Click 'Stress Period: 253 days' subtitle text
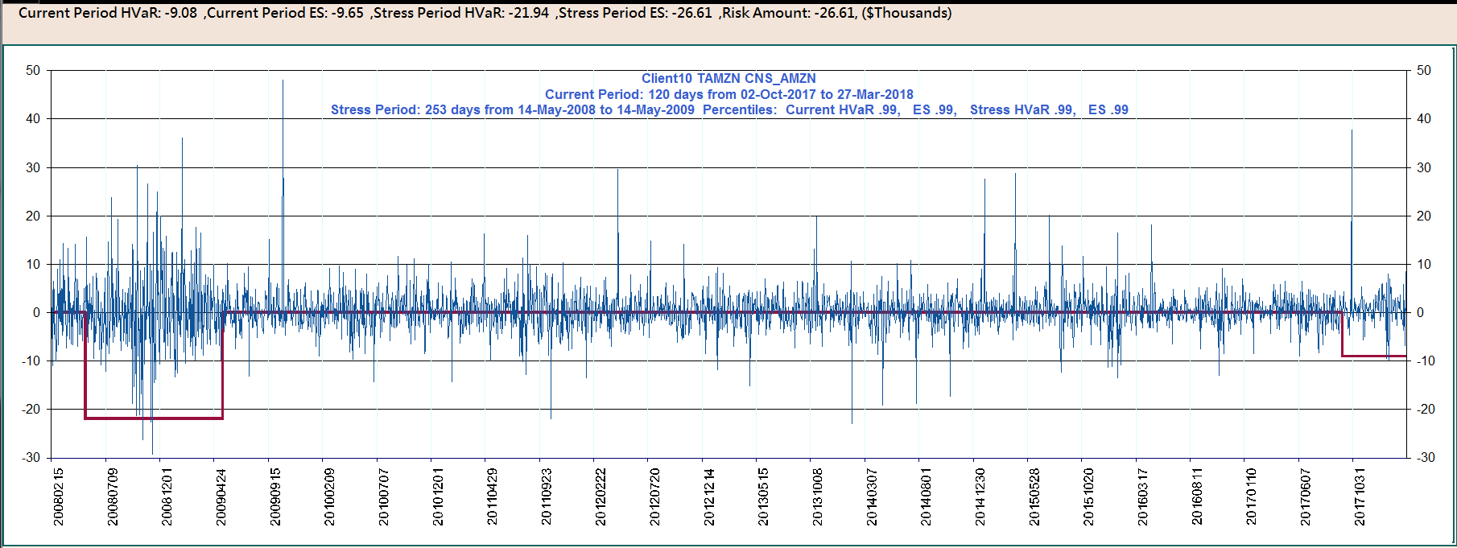1457x548 pixels. (513, 109)
